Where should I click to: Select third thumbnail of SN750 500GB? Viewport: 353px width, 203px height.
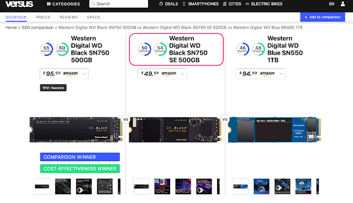[84, 186]
